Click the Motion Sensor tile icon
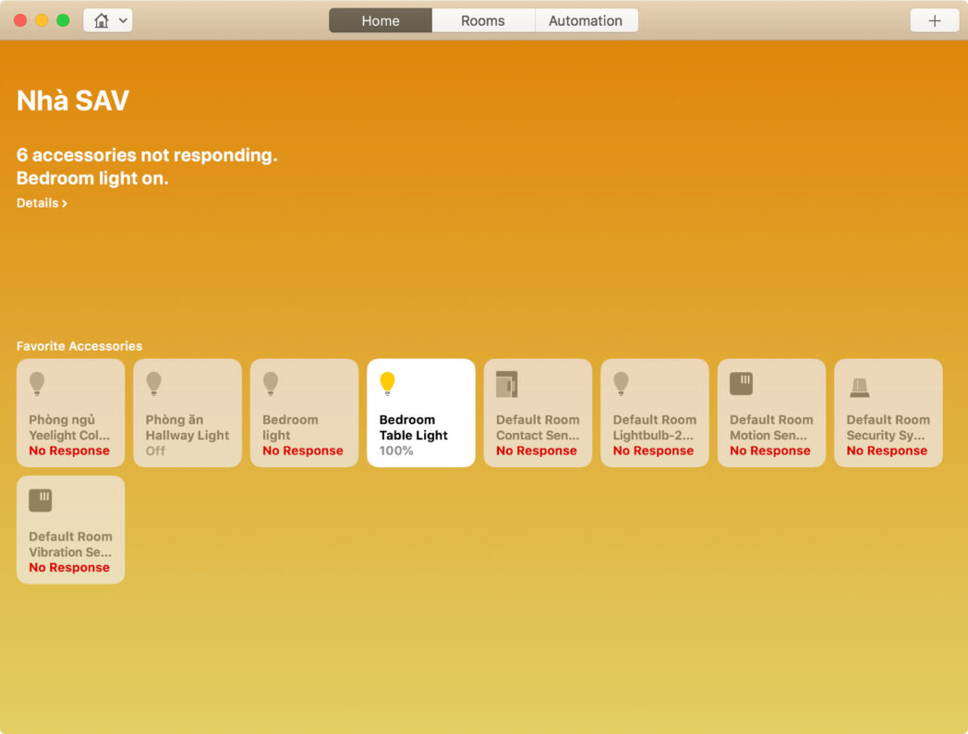This screenshot has width=968, height=734. [x=741, y=383]
